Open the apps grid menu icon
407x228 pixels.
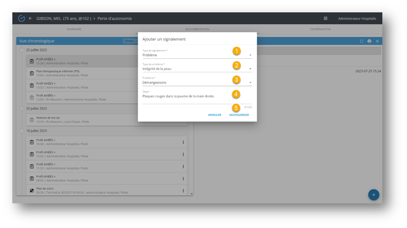pos(325,19)
